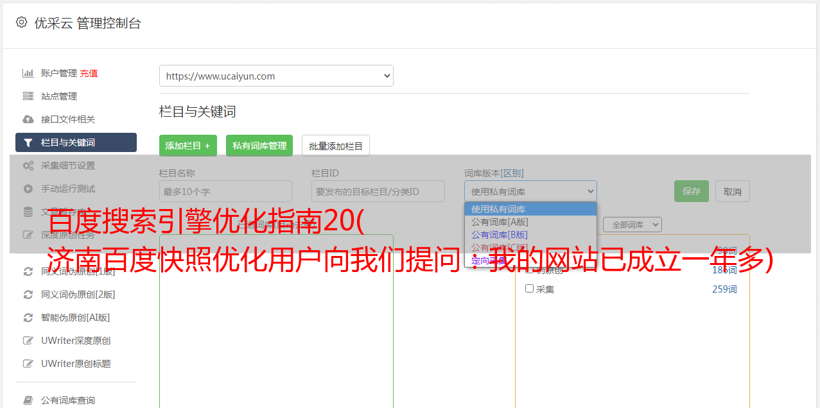Go to 同义词伪原创[2版] page
Viewport: 820px width, 408px height.
pos(78,294)
